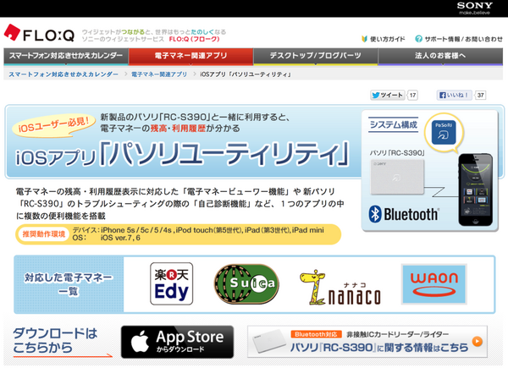Viewport: 508px width, 368px height.
Task: Click FLO:Q（フローク）red tagline text
Action: [x=195, y=39]
